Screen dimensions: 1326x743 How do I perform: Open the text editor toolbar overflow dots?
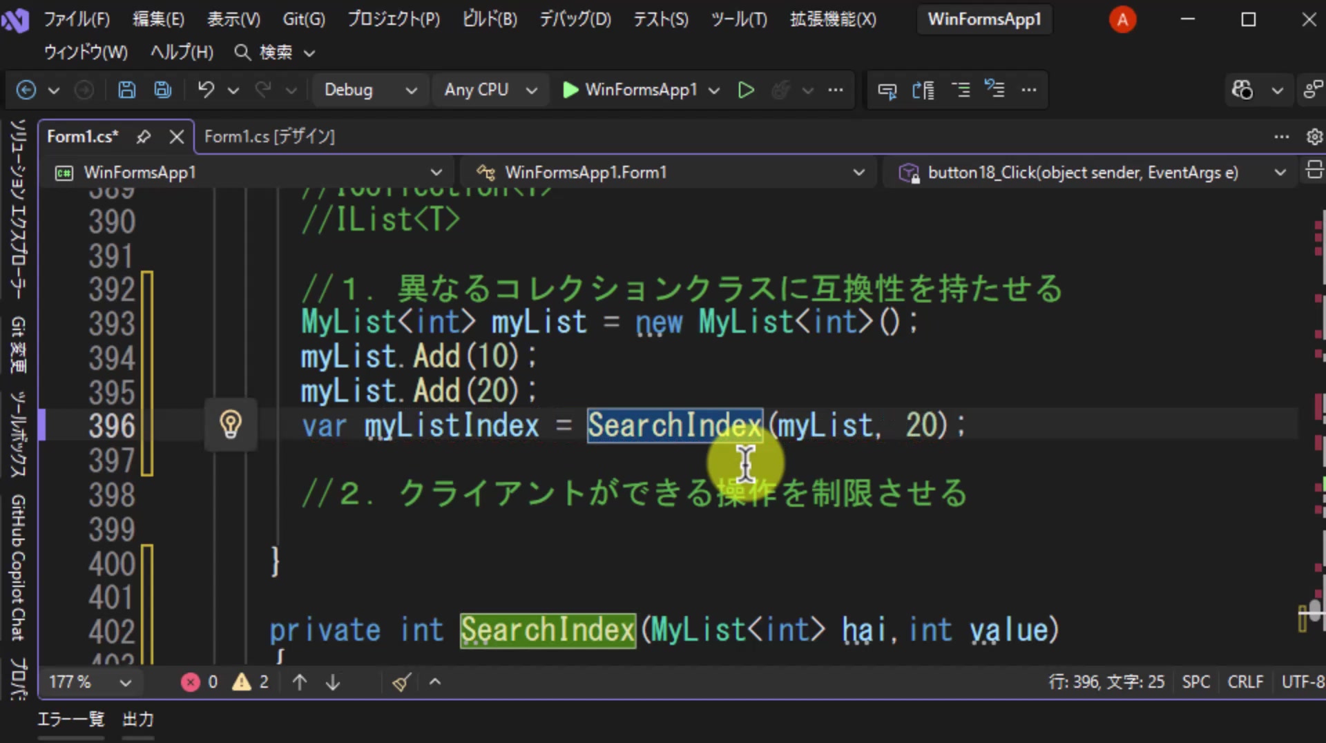(1029, 90)
